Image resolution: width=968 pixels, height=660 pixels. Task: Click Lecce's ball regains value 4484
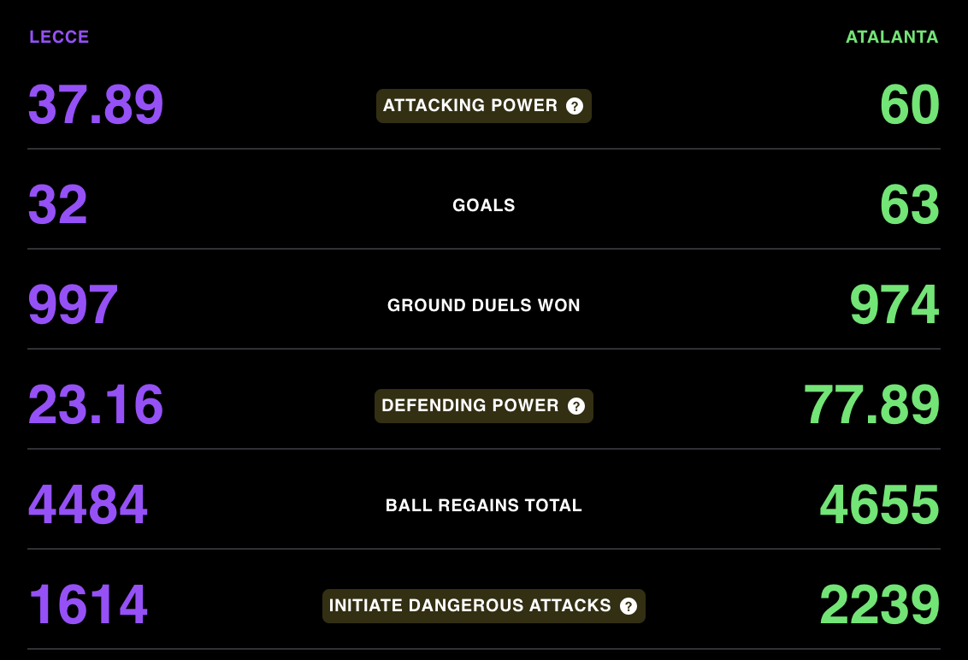tap(88, 505)
